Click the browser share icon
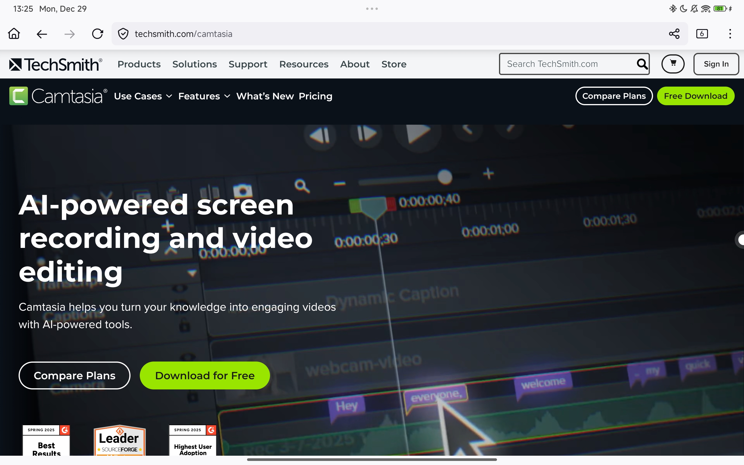The image size is (744, 465). [x=674, y=33]
